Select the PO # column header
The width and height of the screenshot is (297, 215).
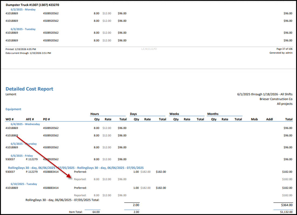click(x=46, y=119)
